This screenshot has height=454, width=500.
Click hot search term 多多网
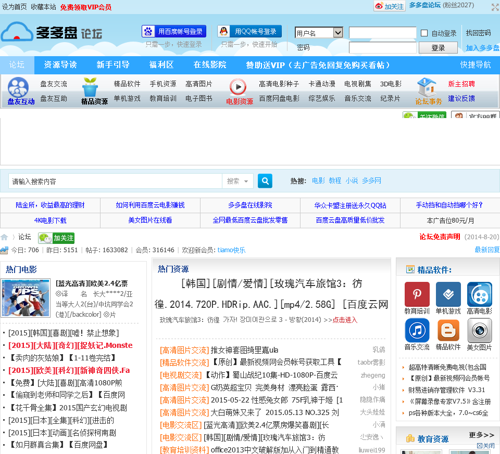(371, 180)
